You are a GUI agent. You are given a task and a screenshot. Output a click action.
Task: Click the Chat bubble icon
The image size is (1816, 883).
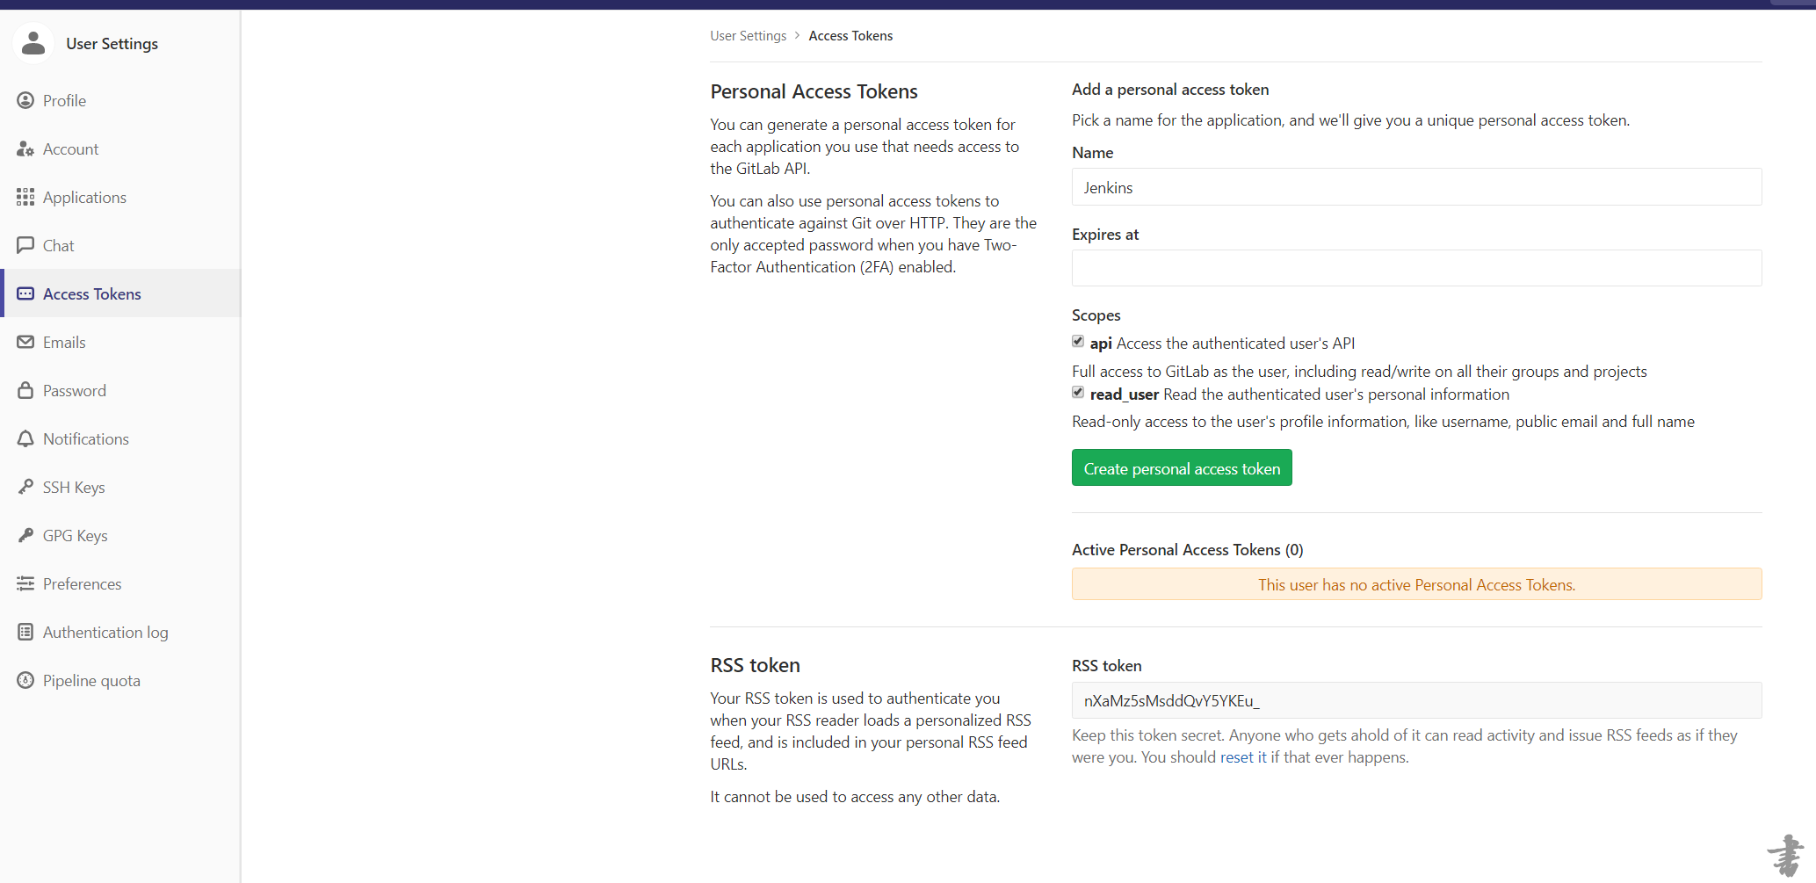pos(25,245)
